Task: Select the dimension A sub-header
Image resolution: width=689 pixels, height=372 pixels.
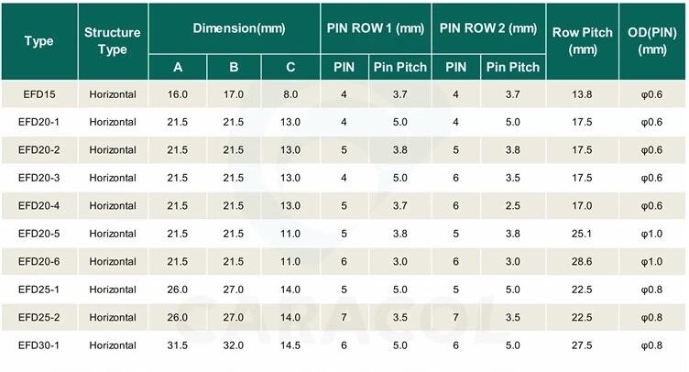Action: [178, 67]
